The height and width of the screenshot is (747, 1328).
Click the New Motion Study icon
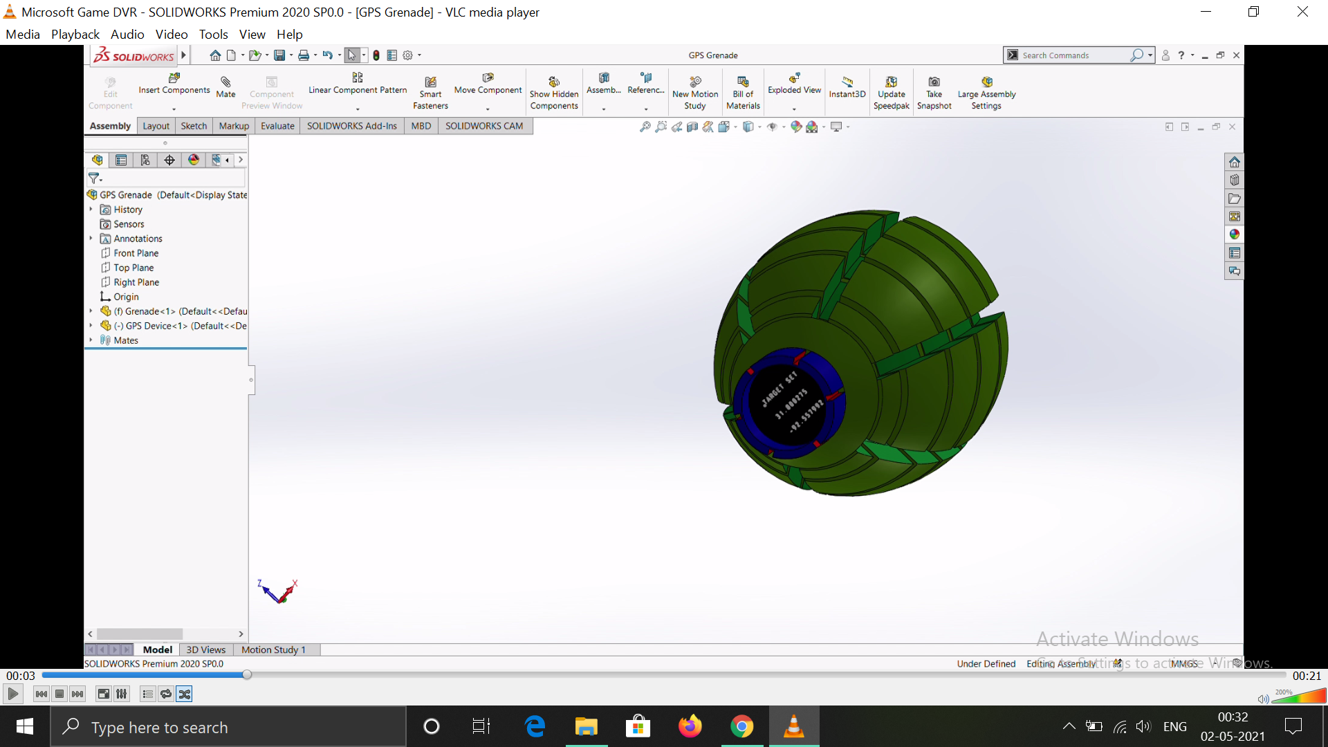(695, 82)
